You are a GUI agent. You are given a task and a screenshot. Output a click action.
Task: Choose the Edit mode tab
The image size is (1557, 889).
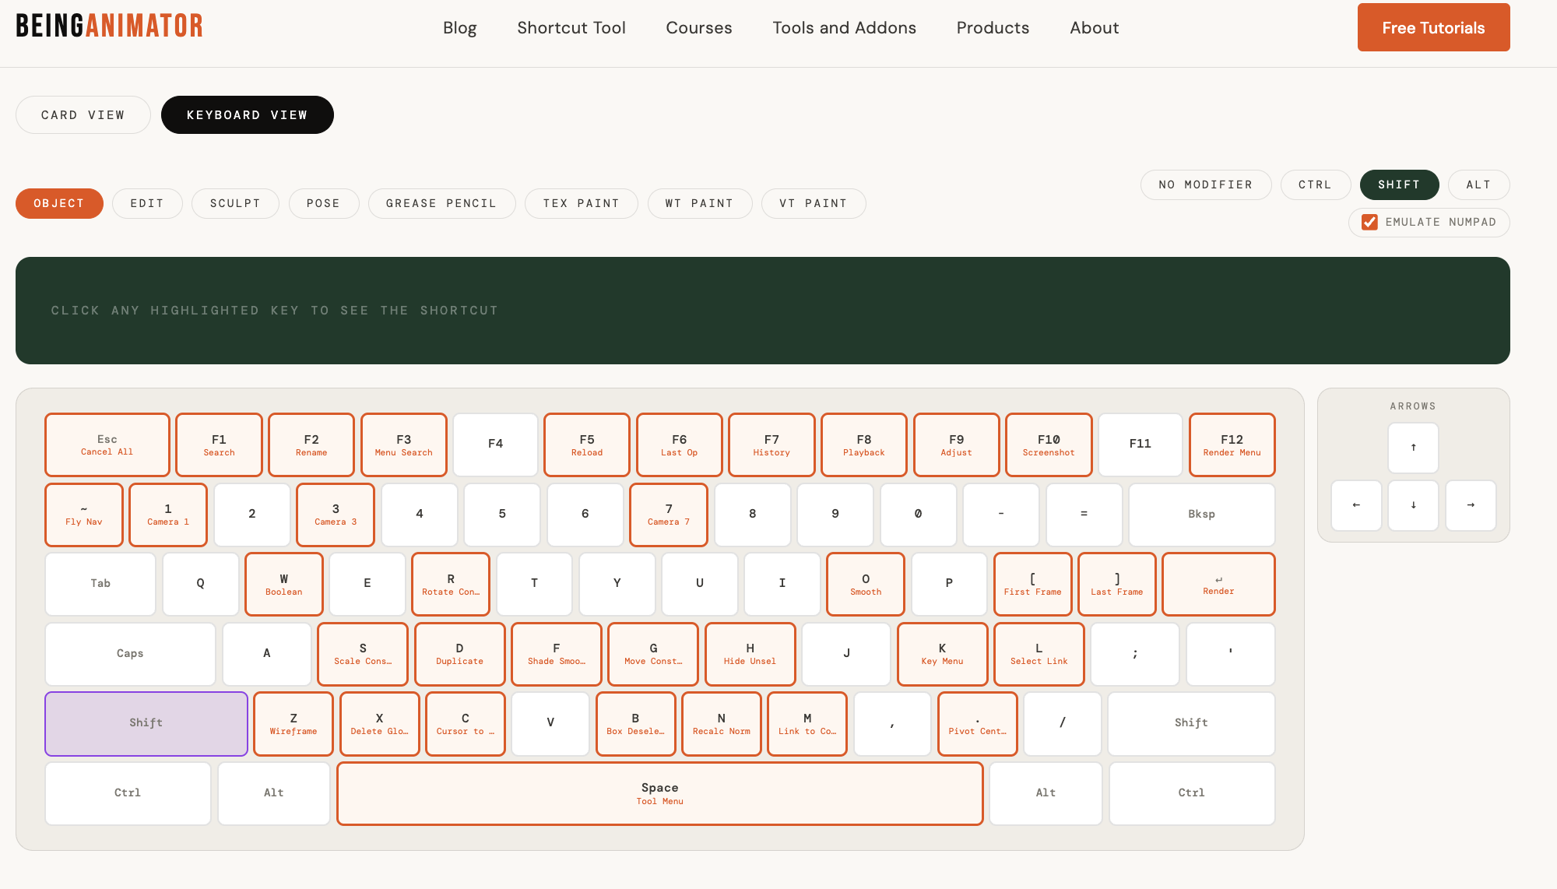147,203
